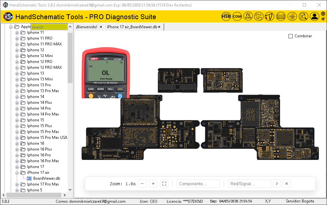Image resolution: width=327 pixels, height=205 pixels.
Task: Zoom out with the minus button
Action: 142,184
